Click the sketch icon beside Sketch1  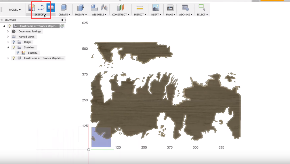[x=23, y=52]
